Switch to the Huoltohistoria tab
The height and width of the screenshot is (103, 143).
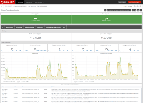click(x=40, y=27)
